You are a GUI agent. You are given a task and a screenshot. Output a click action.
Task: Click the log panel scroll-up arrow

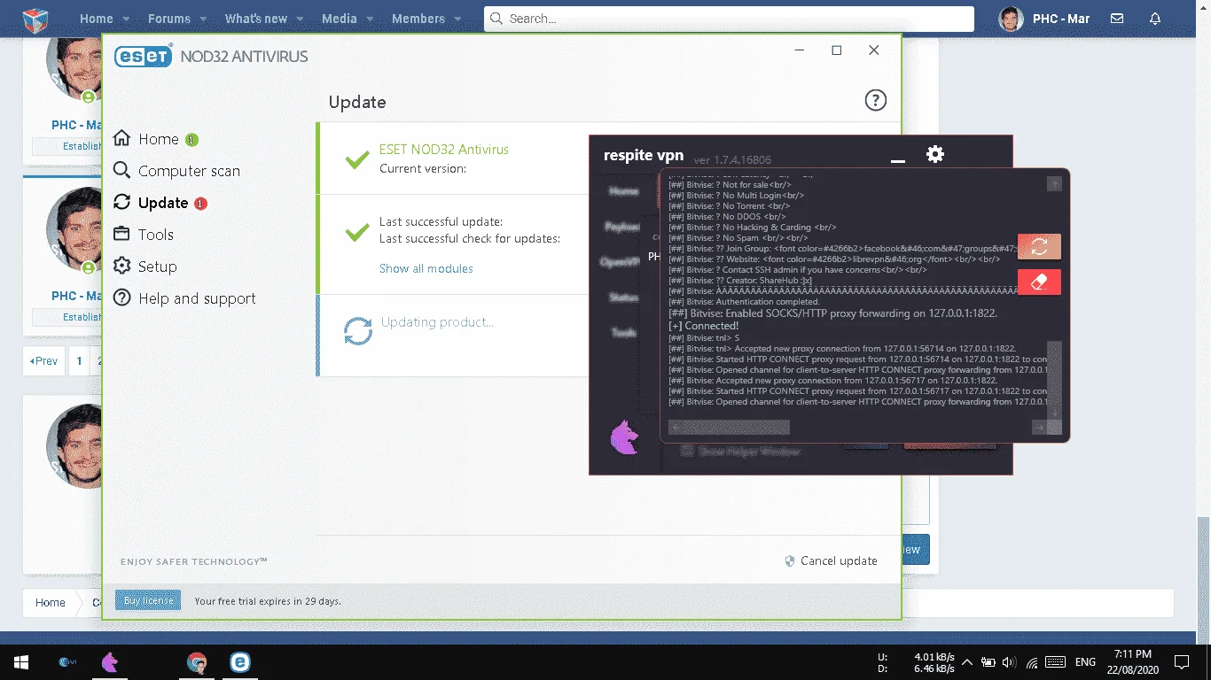(1054, 183)
